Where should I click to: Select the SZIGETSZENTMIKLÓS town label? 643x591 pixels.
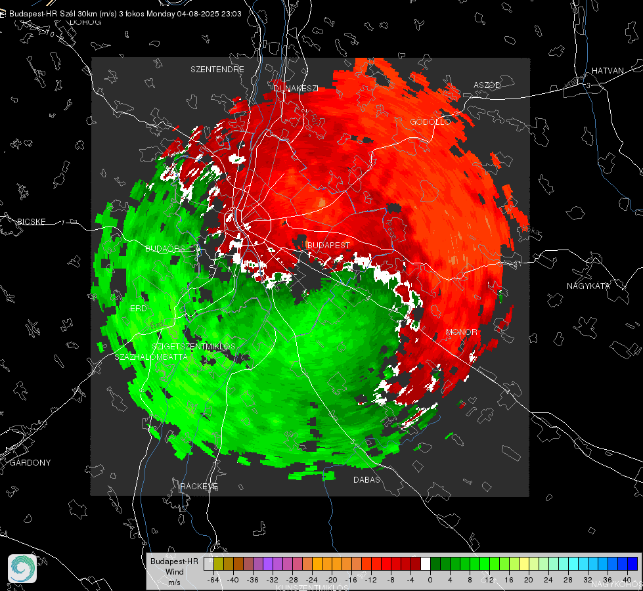pos(194,347)
